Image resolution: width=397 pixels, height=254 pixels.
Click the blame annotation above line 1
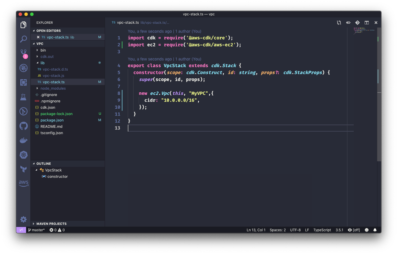pos(164,31)
